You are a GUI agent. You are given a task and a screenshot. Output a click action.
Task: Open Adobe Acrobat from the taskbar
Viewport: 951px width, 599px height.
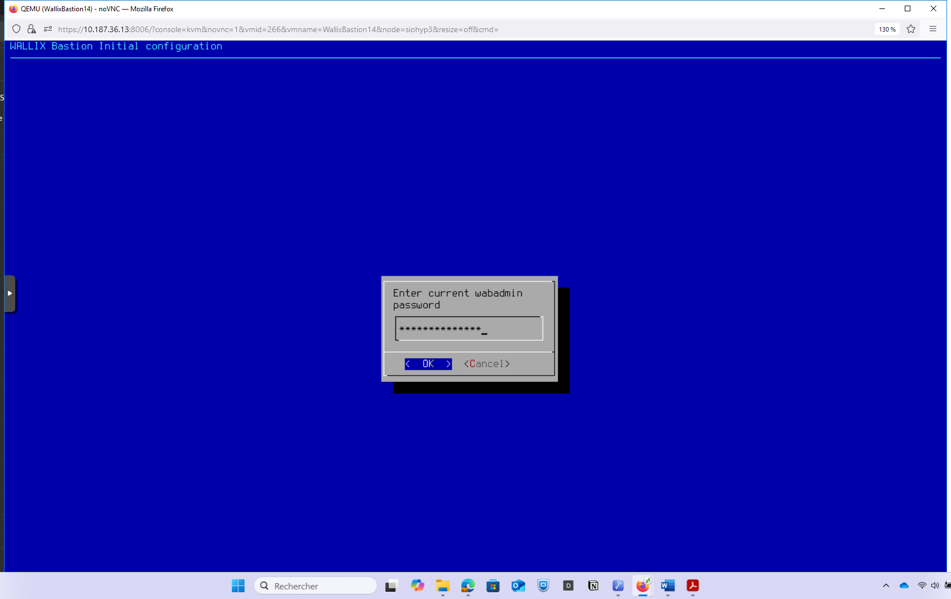(693, 586)
